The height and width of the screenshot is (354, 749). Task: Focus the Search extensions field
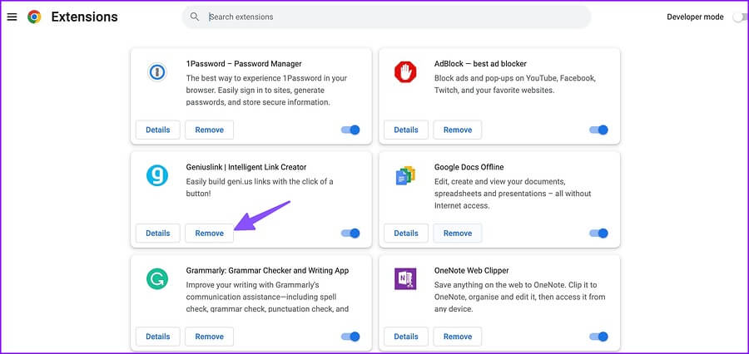click(x=386, y=17)
